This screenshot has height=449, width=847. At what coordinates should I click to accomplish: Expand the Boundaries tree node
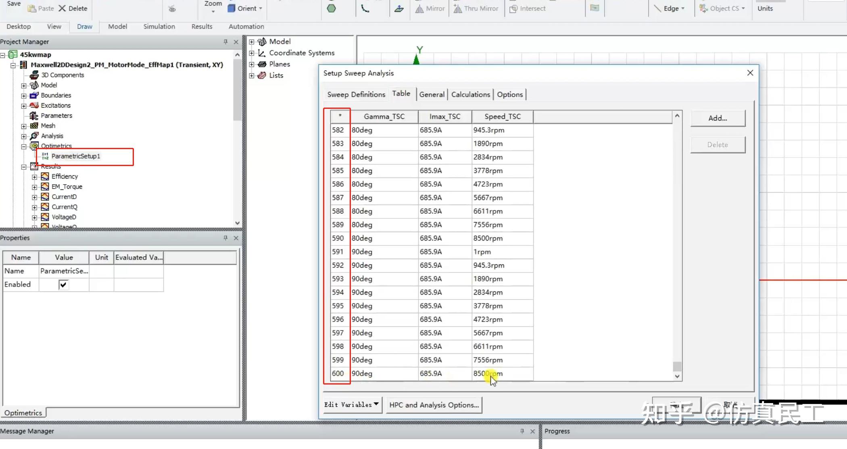tap(24, 96)
